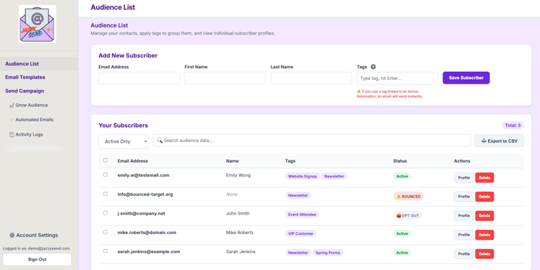Viewport: 540px width, 270px height.
Task: Click the Active status for Sarah Jenkins
Action: pos(402,252)
